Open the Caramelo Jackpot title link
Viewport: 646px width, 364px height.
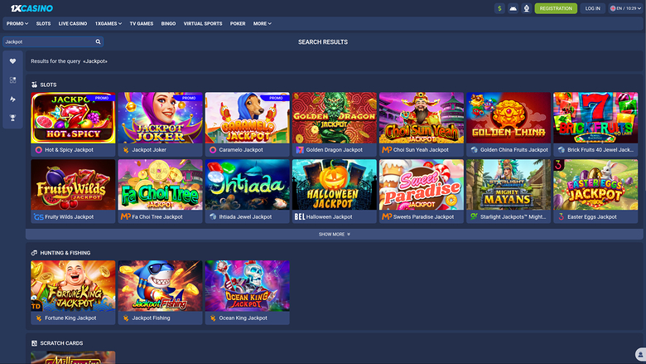tap(241, 150)
